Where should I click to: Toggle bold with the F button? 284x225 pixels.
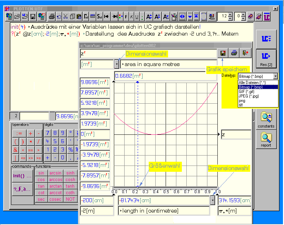126,17
